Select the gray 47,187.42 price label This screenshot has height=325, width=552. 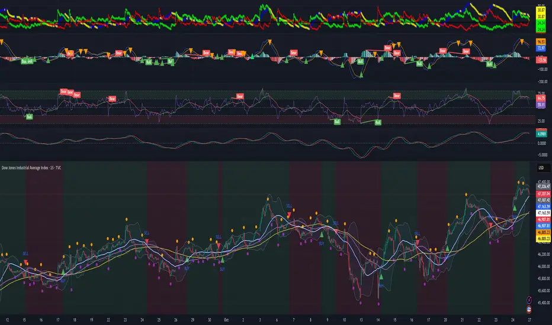[x=543, y=200]
